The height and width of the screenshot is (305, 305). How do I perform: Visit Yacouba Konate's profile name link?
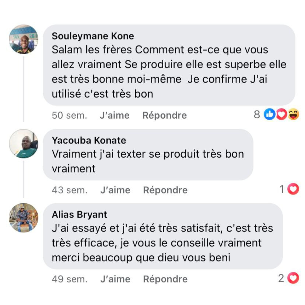tap(89, 140)
